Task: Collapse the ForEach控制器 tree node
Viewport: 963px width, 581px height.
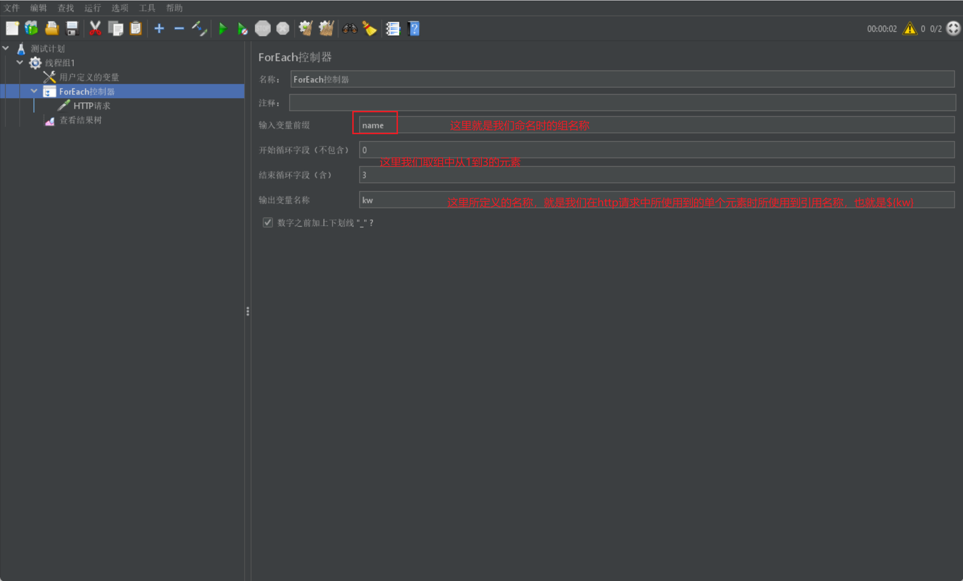Action: click(x=34, y=91)
